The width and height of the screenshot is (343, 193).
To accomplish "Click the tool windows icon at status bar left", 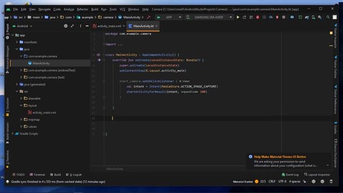I will pos(8,182).
